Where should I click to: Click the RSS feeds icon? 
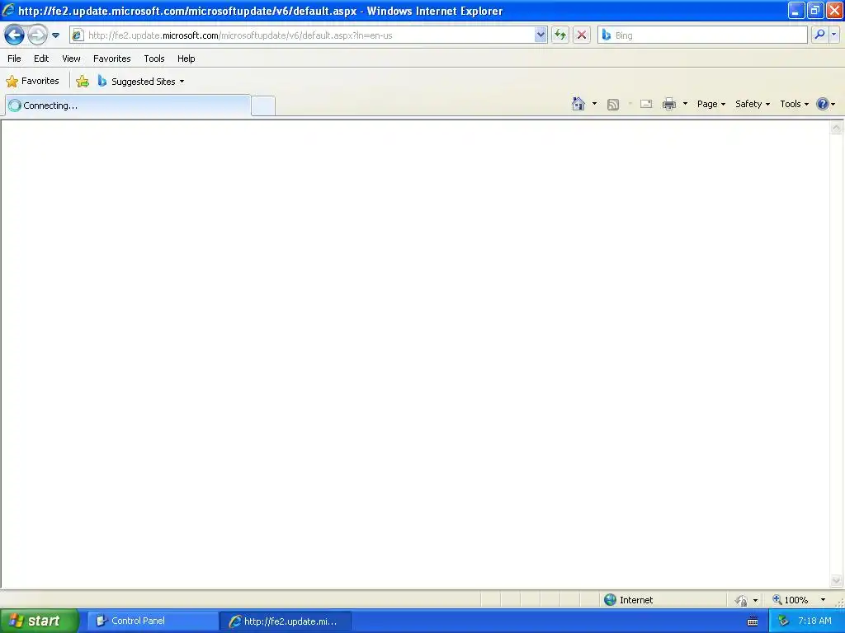pos(613,105)
